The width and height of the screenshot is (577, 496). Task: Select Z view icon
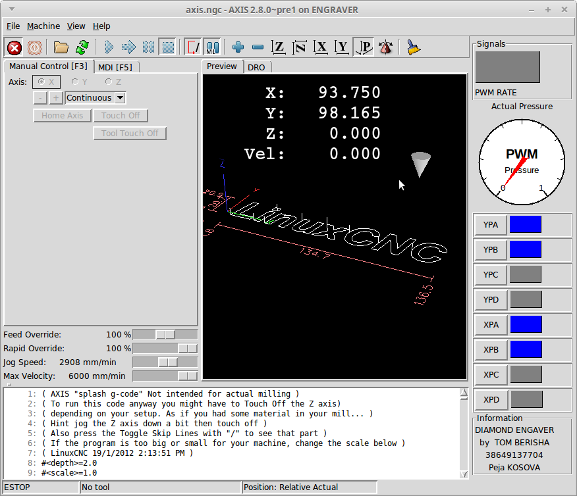point(279,48)
